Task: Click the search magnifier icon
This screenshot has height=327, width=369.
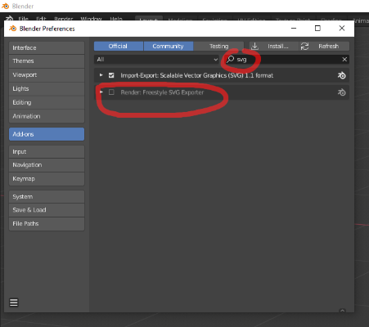Action: point(231,59)
